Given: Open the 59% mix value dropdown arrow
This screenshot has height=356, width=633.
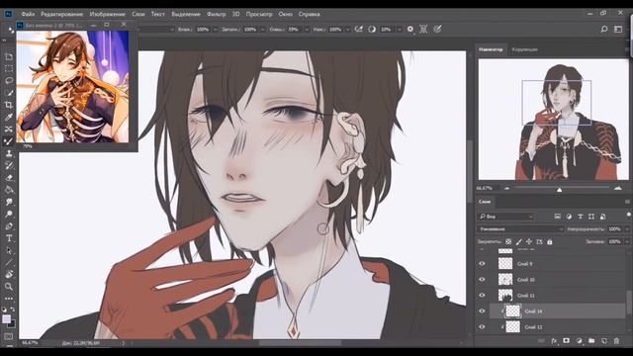Looking at the screenshot, I should click(x=307, y=30).
